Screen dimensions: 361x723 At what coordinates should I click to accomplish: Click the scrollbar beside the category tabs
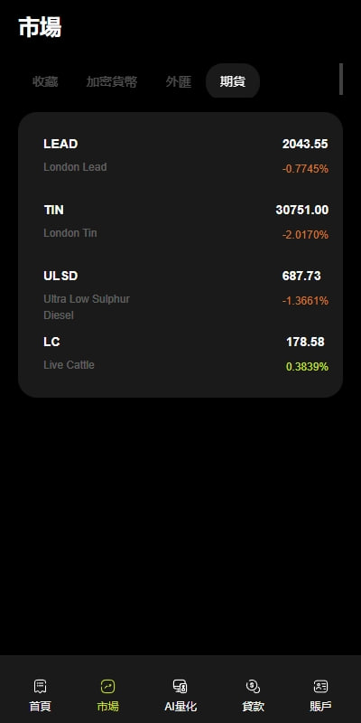click(341, 79)
